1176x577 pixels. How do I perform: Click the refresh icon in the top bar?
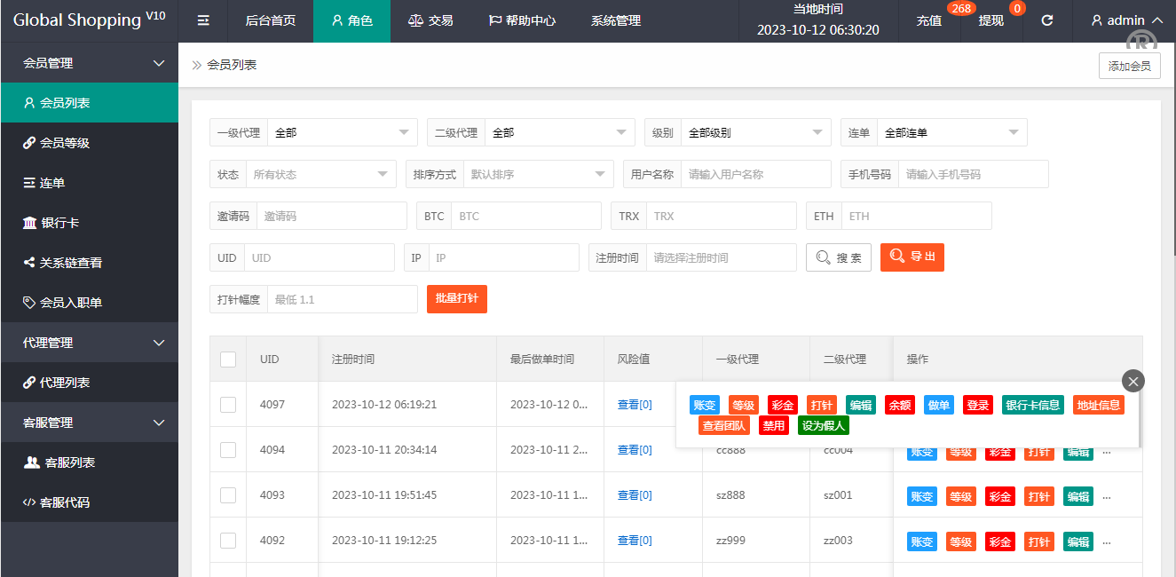click(x=1048, y=20)
